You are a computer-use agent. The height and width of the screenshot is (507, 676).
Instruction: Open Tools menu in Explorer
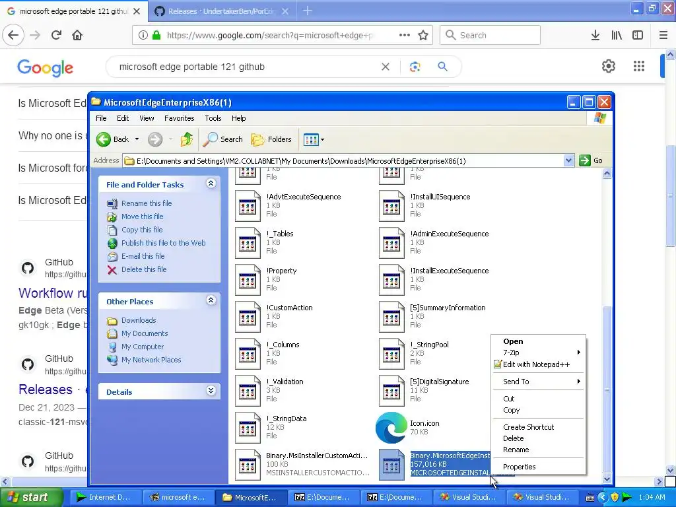[x=213, y=118]
